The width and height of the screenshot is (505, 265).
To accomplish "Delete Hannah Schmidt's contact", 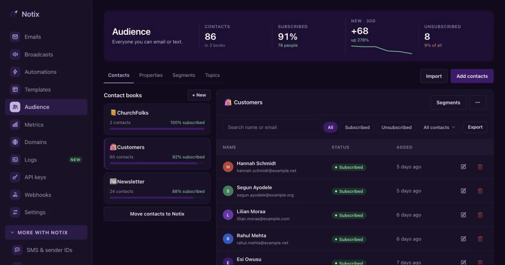I will [480, 167].
